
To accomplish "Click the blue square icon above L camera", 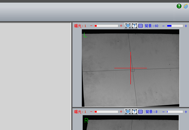I will pos(140,26).
